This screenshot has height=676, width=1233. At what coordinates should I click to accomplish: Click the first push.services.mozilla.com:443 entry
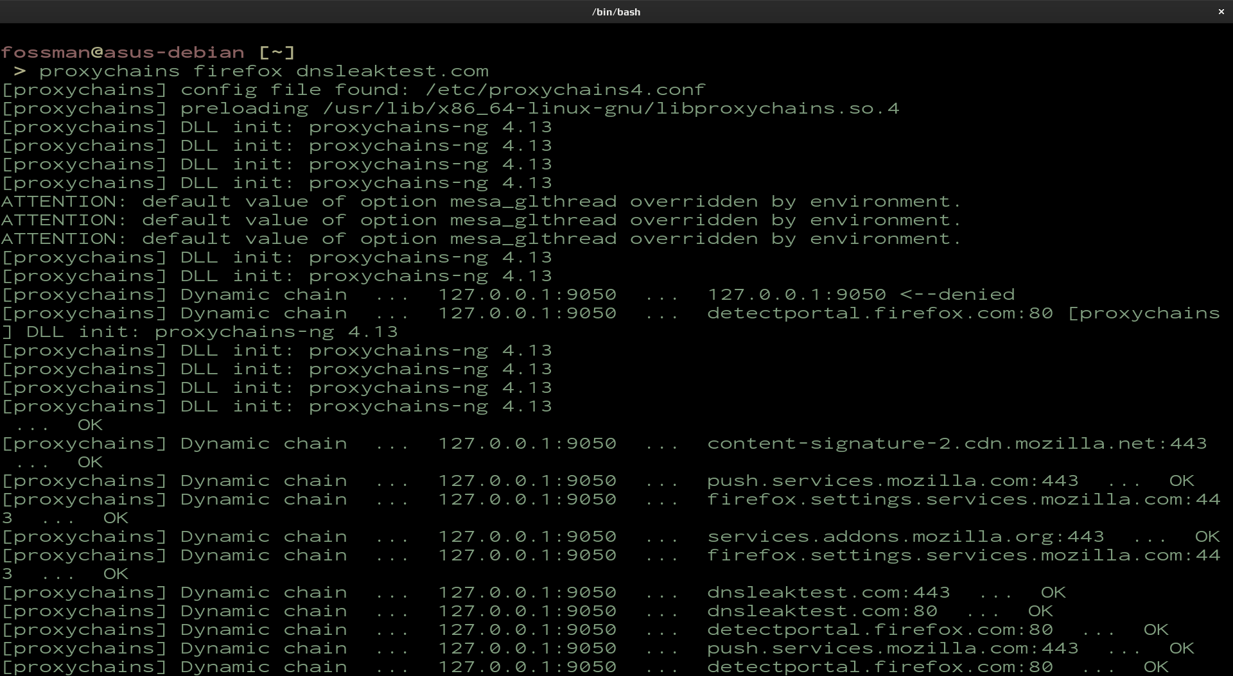893,480
